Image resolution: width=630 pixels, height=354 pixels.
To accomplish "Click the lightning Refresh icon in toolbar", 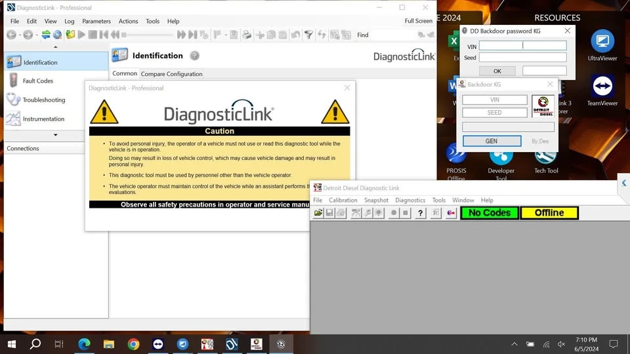I will [x=322, y=35].
